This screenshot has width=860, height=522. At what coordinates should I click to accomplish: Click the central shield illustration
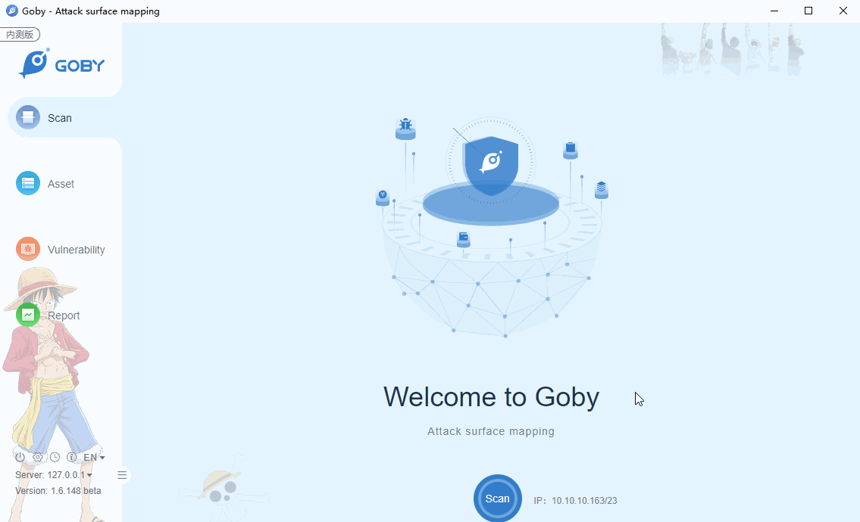pyautogui.click(x=491, y=166)
